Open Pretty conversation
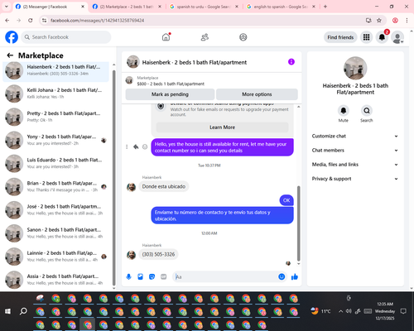Screen dimensions: 414x331 tap(56, 117)
